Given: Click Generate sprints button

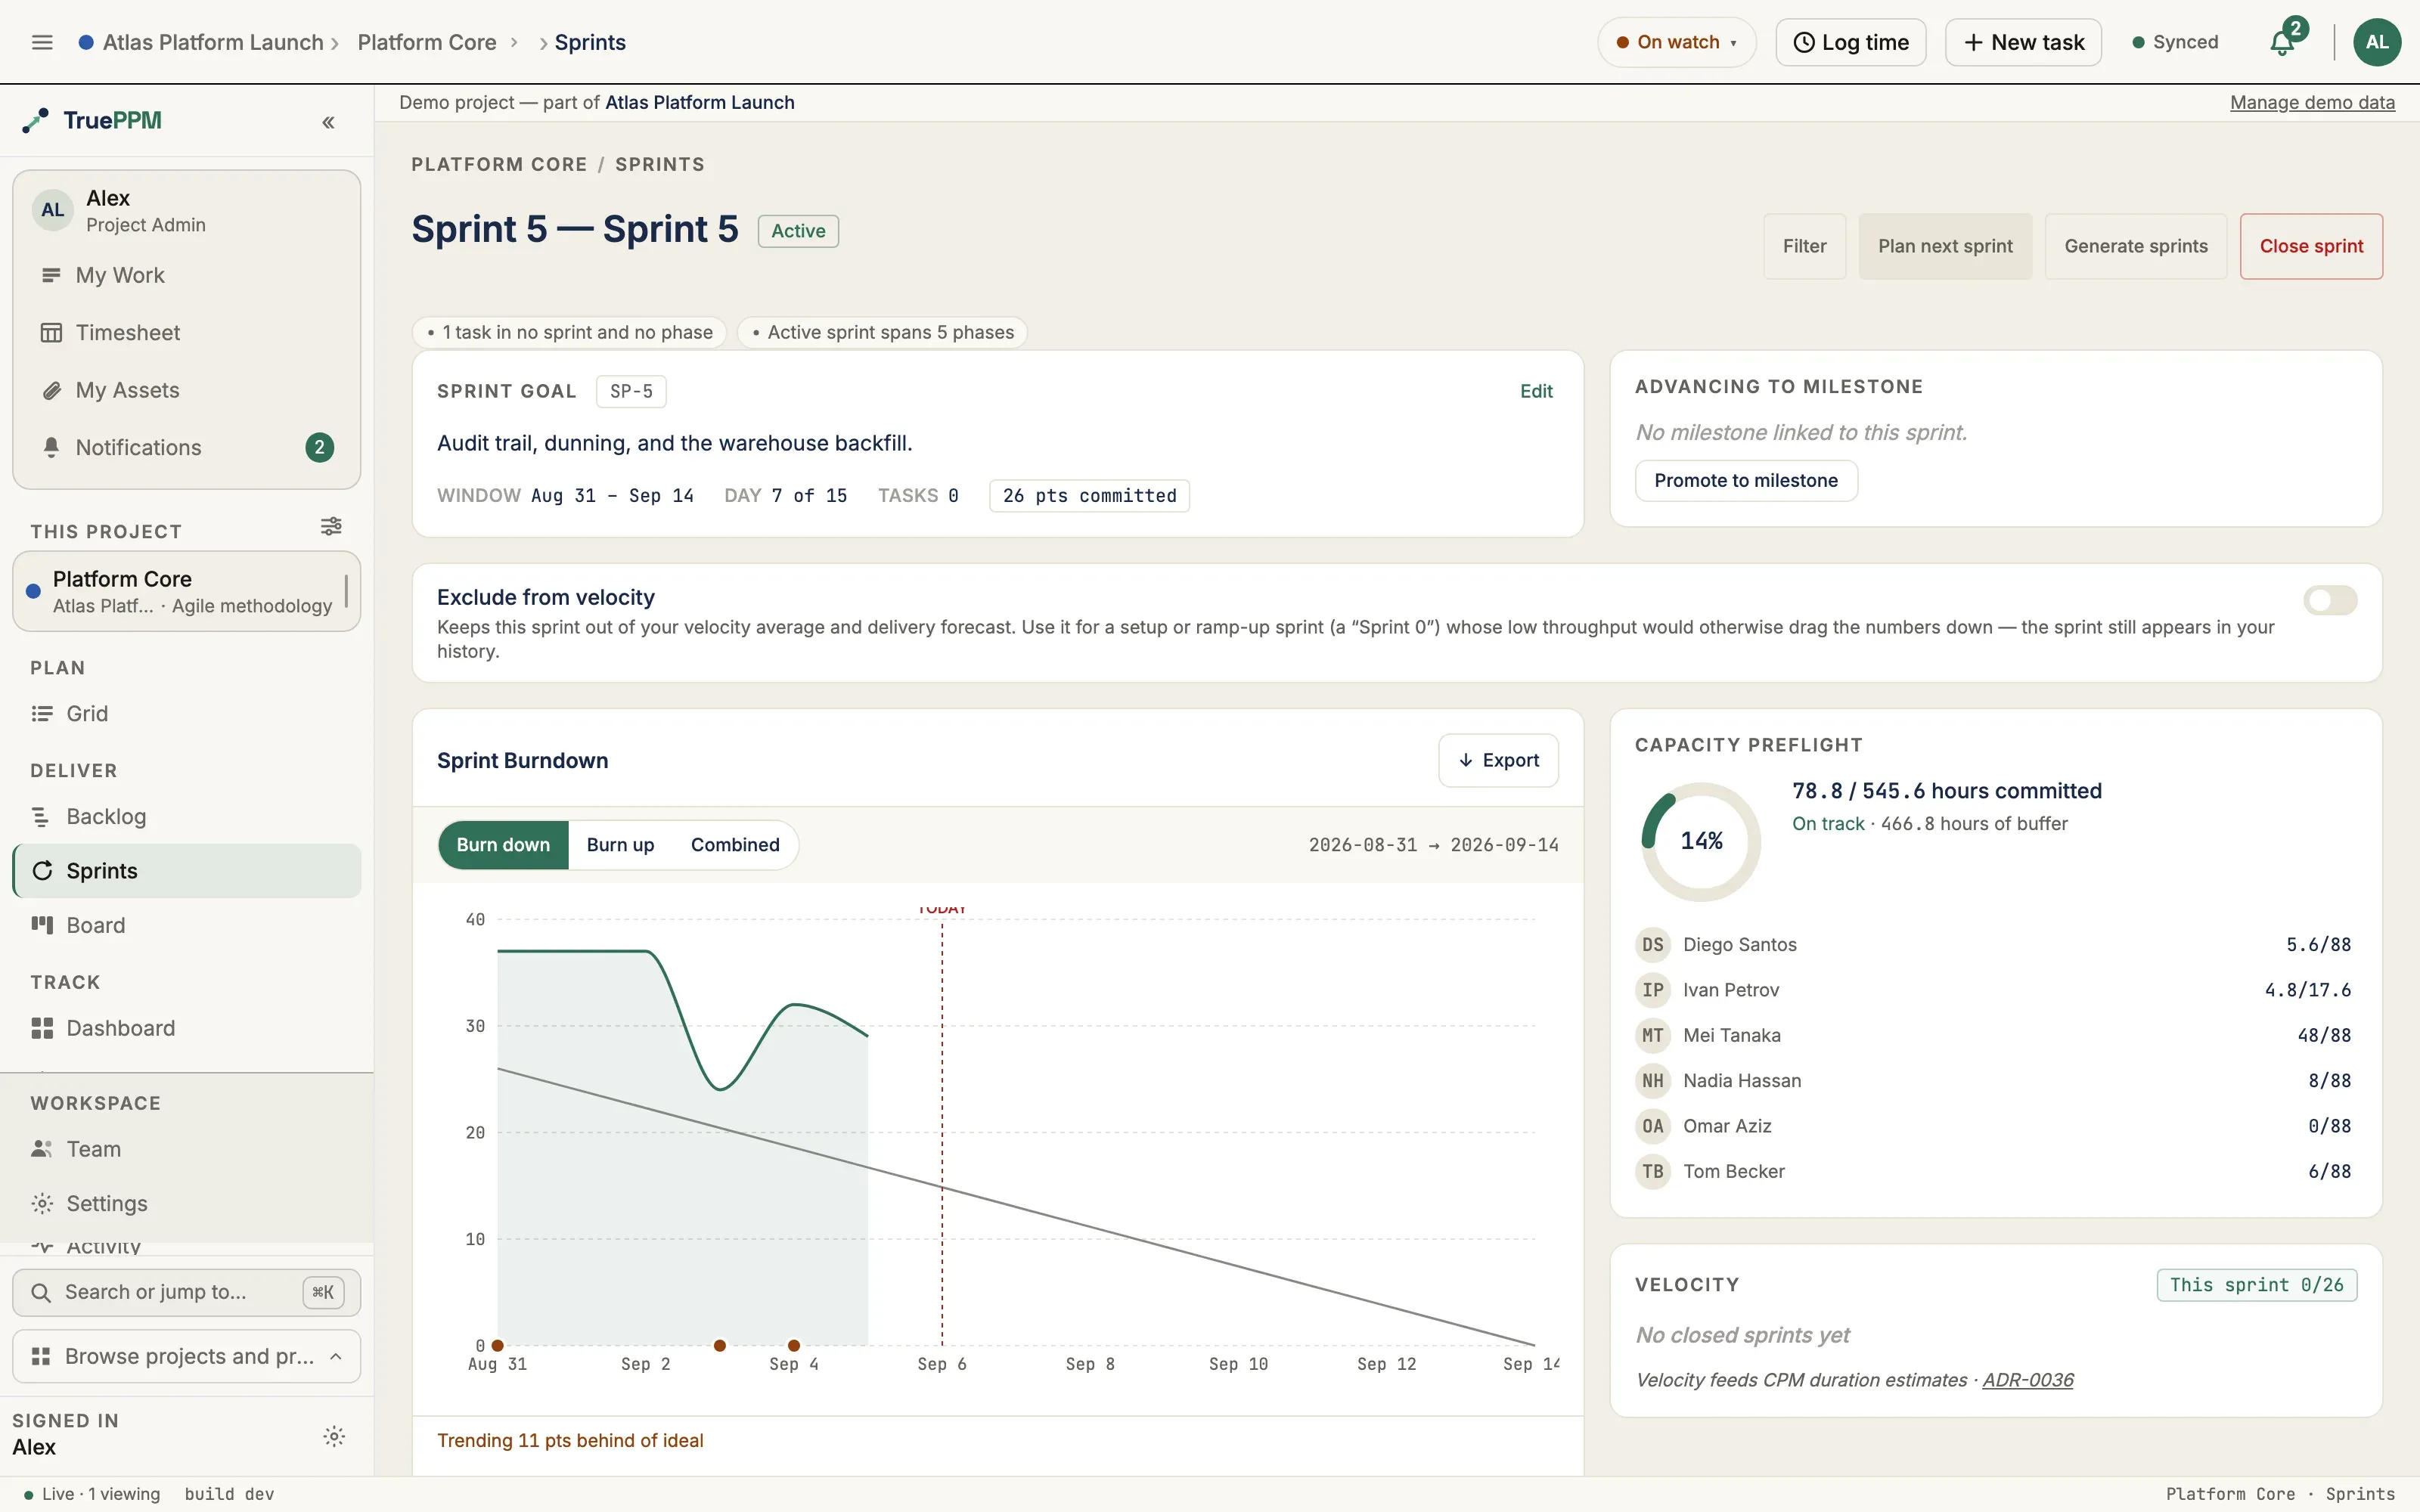Looking at the screenshot, I should pos(2136,246).
